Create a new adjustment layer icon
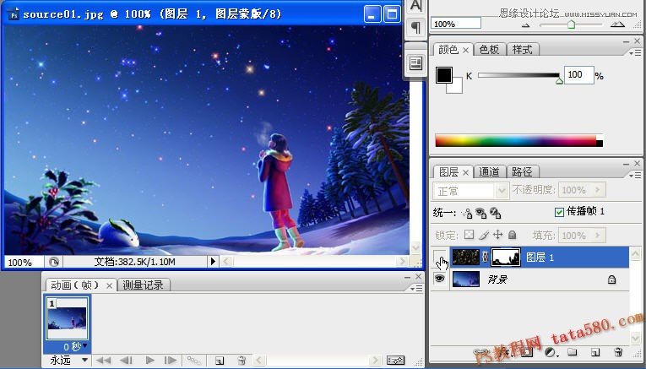The width and height of the screenshot is (646, 369). click(551, 352)
